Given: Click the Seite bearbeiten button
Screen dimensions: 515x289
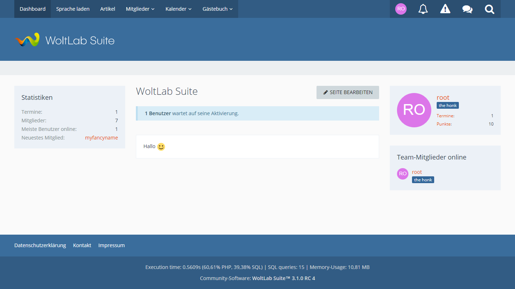Looking at the screenshot, I should tap(348, 92).
